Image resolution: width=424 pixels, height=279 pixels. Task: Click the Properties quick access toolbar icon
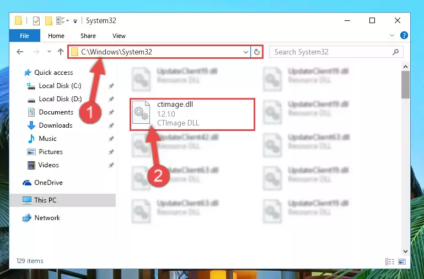[36, 21]
